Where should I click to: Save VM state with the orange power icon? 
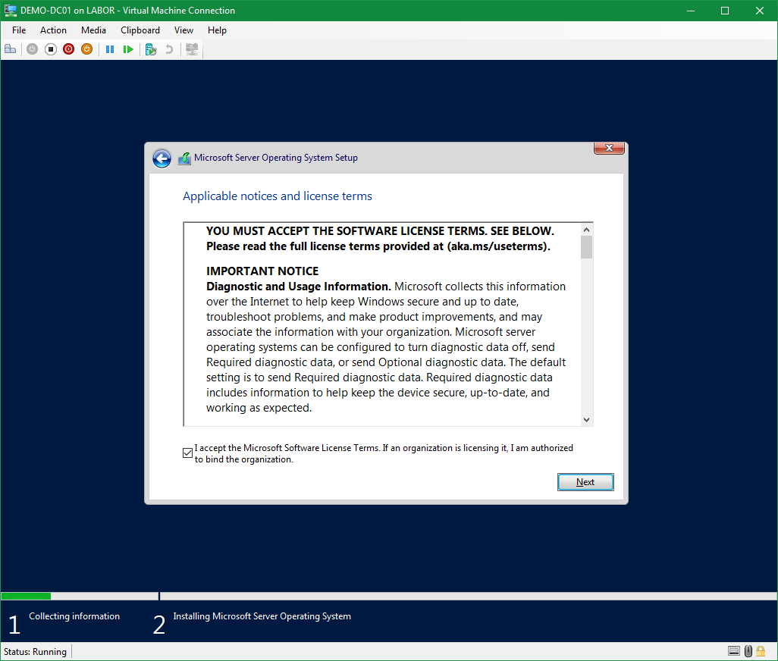tap(86, 49)
